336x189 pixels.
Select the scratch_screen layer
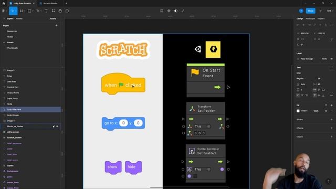tap(30, 138)
